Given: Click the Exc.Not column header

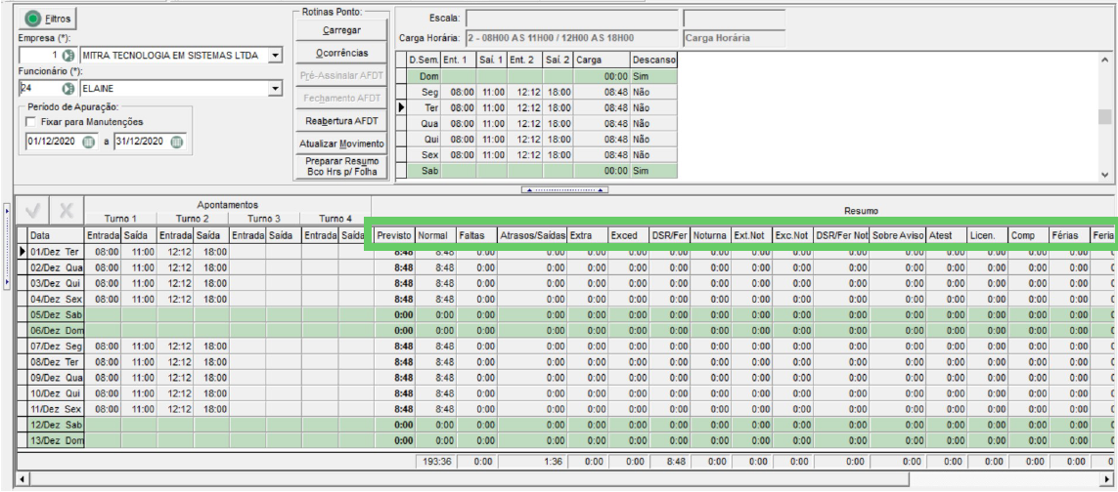Looking at the screenshot, I should point(793,235).
